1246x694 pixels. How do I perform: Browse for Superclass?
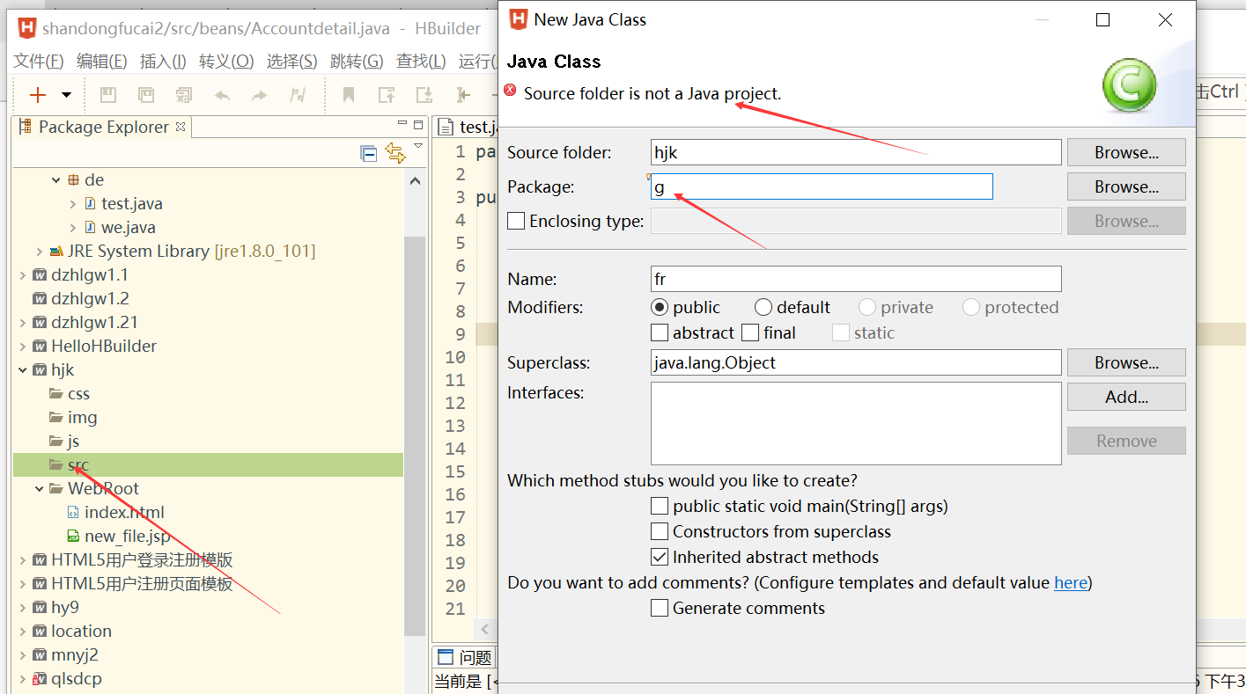tap(1126, 362)
